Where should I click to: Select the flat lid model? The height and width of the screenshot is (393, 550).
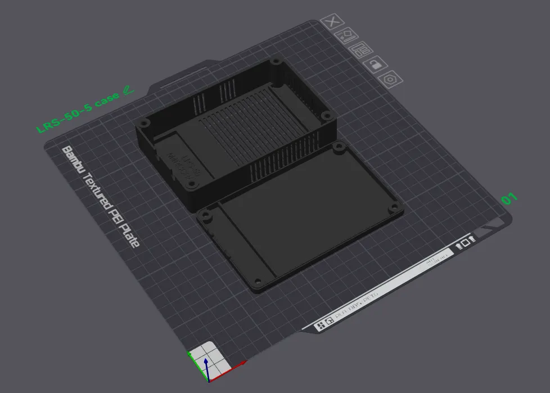point(300,216)
